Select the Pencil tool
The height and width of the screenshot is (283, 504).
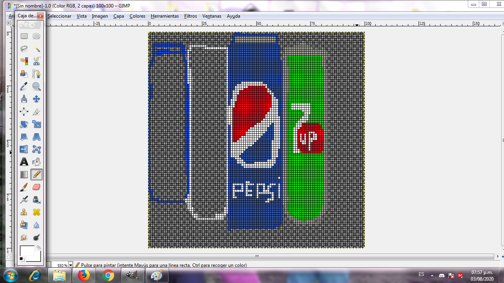[x=37, y=175]
